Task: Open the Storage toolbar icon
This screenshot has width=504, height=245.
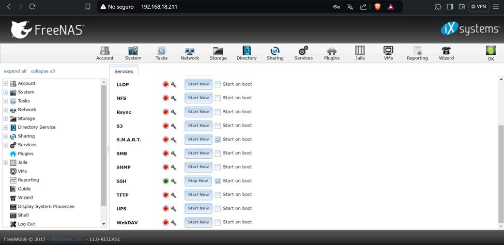Action: pyautogui.click(x=218, y=53)
